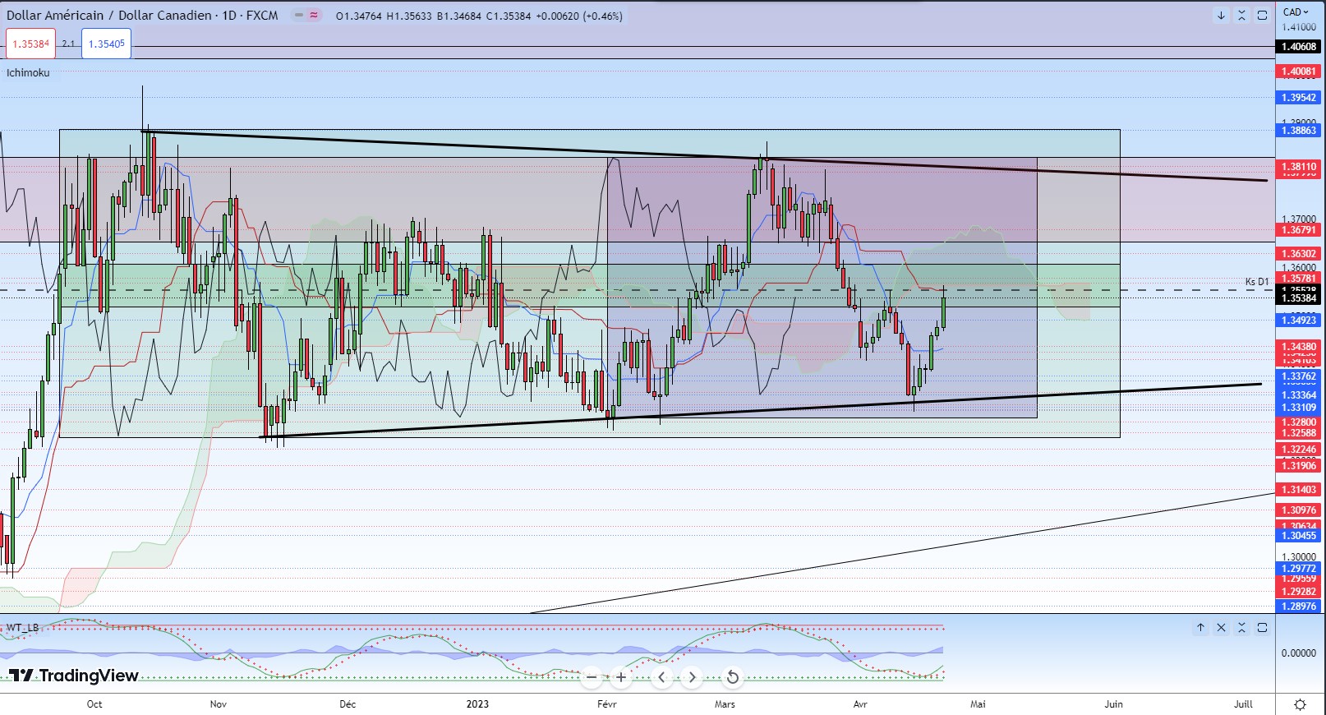1326x715 pixels.
Task: Maximize the WT_LB indicator pane
Action: (1262, 628)
